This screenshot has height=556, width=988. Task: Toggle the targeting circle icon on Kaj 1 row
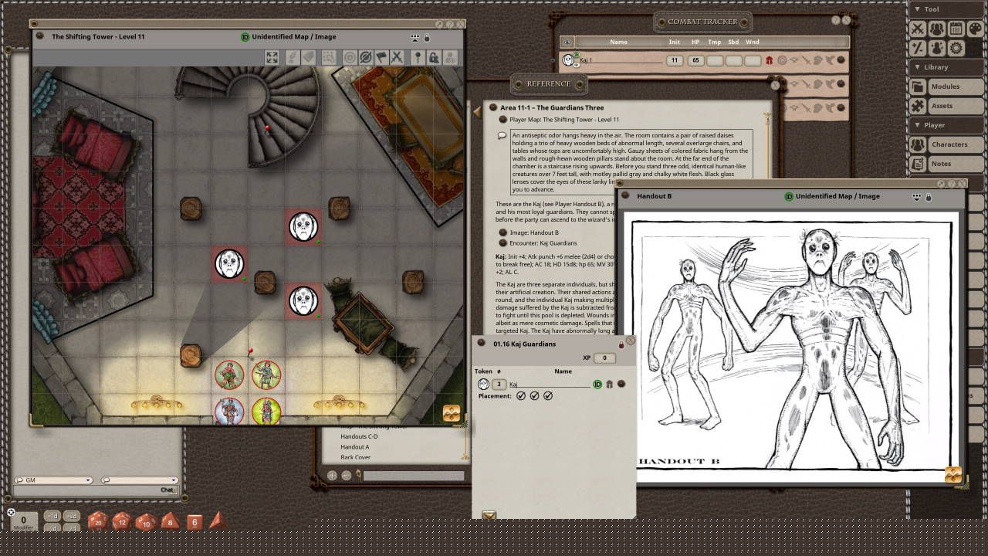pyautogui.click(x=782, y=60)
